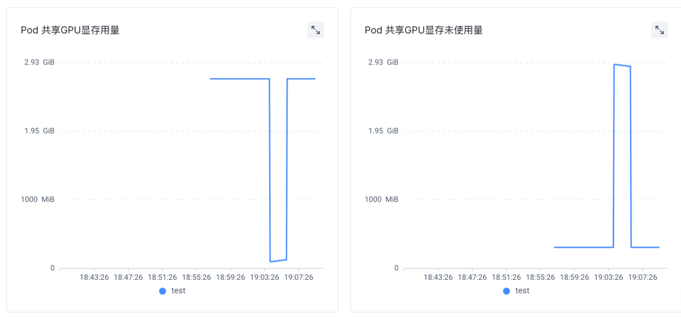Expand the Pod 共享GPU显存用量 chart fullscreen
681x317 pixels.
316,30
